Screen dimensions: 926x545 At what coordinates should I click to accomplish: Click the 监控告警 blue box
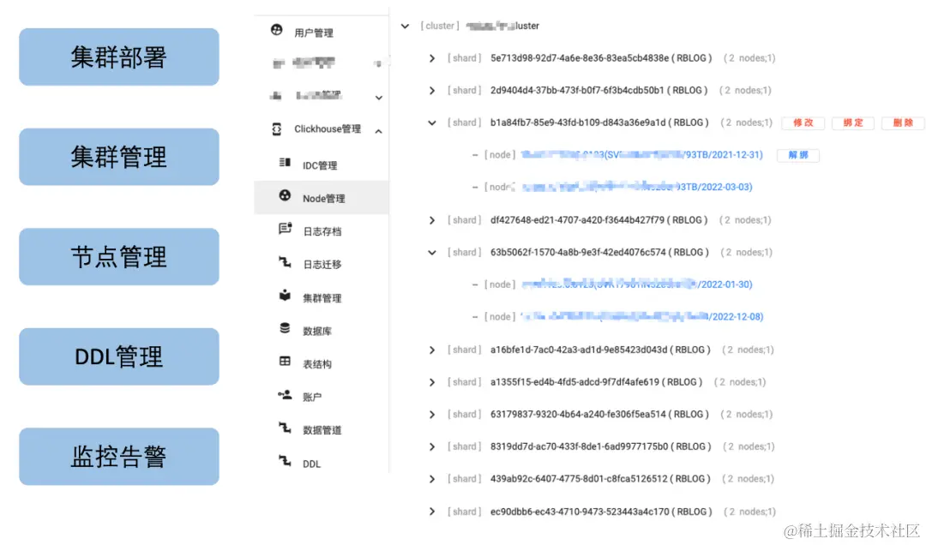coord(119,457)
